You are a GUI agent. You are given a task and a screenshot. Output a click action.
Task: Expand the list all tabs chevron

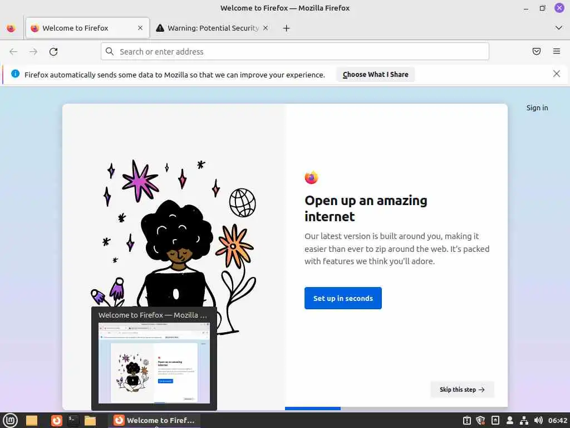(x=559, y=28)
